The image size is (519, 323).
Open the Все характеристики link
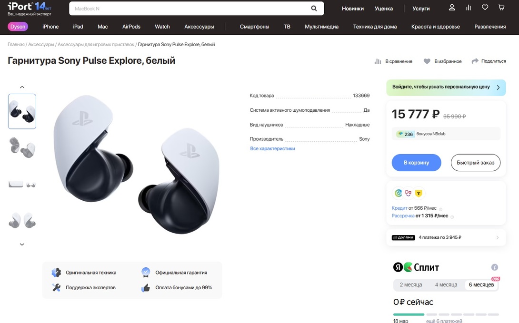pyautogui.click(x=272, y=148)
